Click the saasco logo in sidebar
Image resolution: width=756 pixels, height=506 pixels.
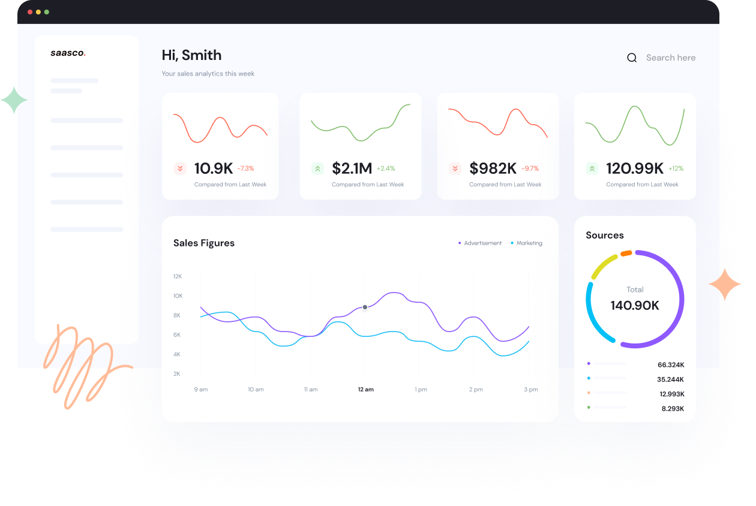[x=68, y=53]
